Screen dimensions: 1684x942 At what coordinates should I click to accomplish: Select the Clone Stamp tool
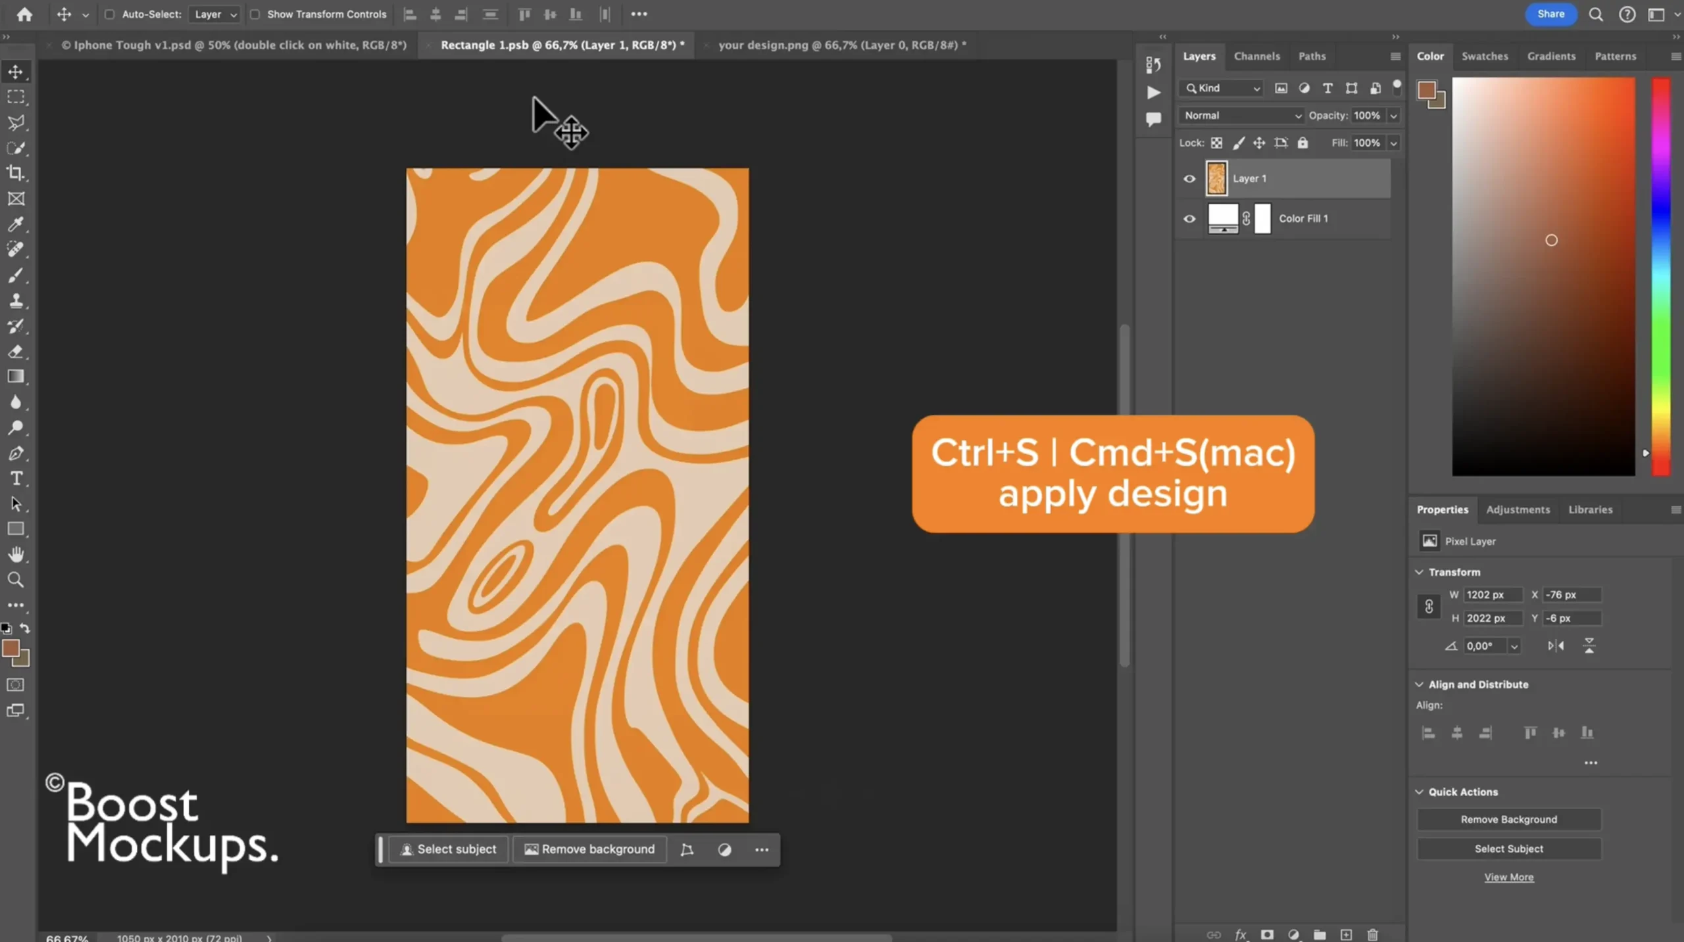[x=16, y=300]
